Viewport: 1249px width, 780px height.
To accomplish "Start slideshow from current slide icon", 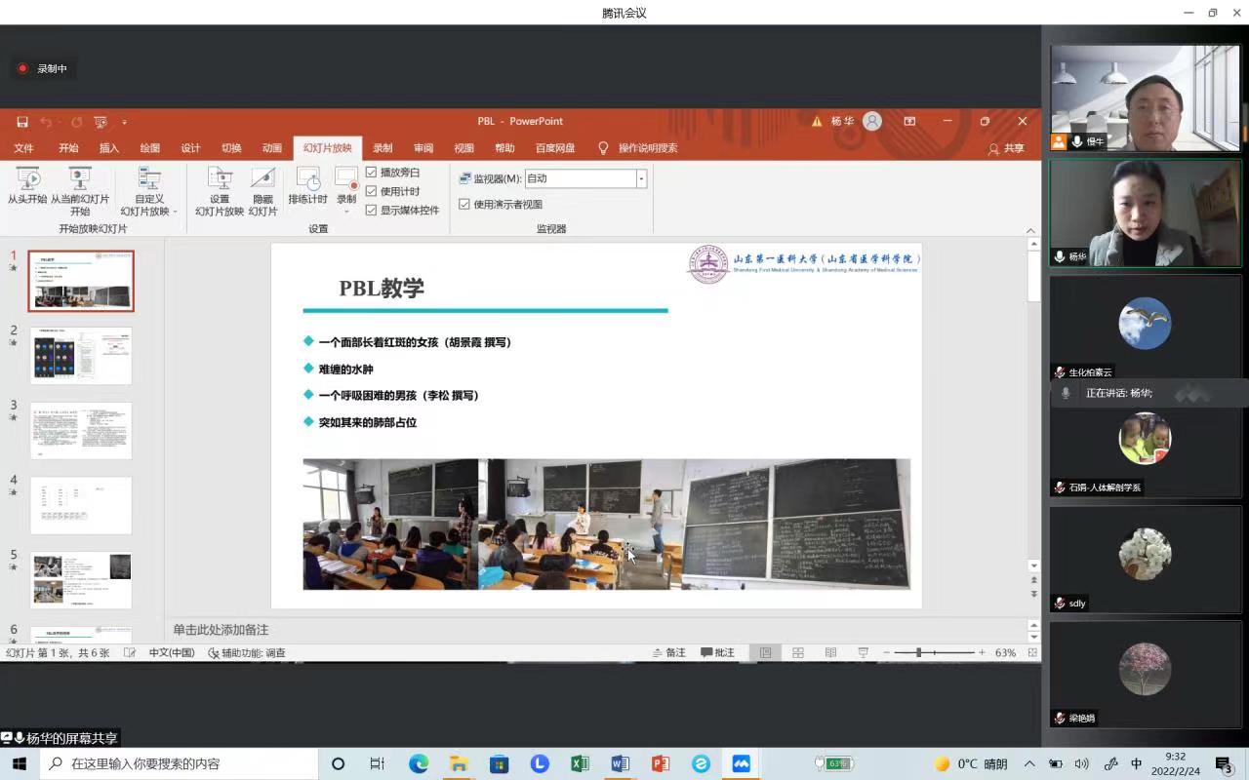I will (79, 179).
